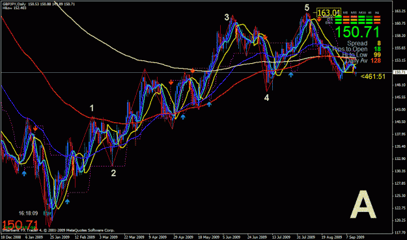This screenshot has width=407, height=240.
Task: Select the Hi to Low value 99
Action: (377, 55)
